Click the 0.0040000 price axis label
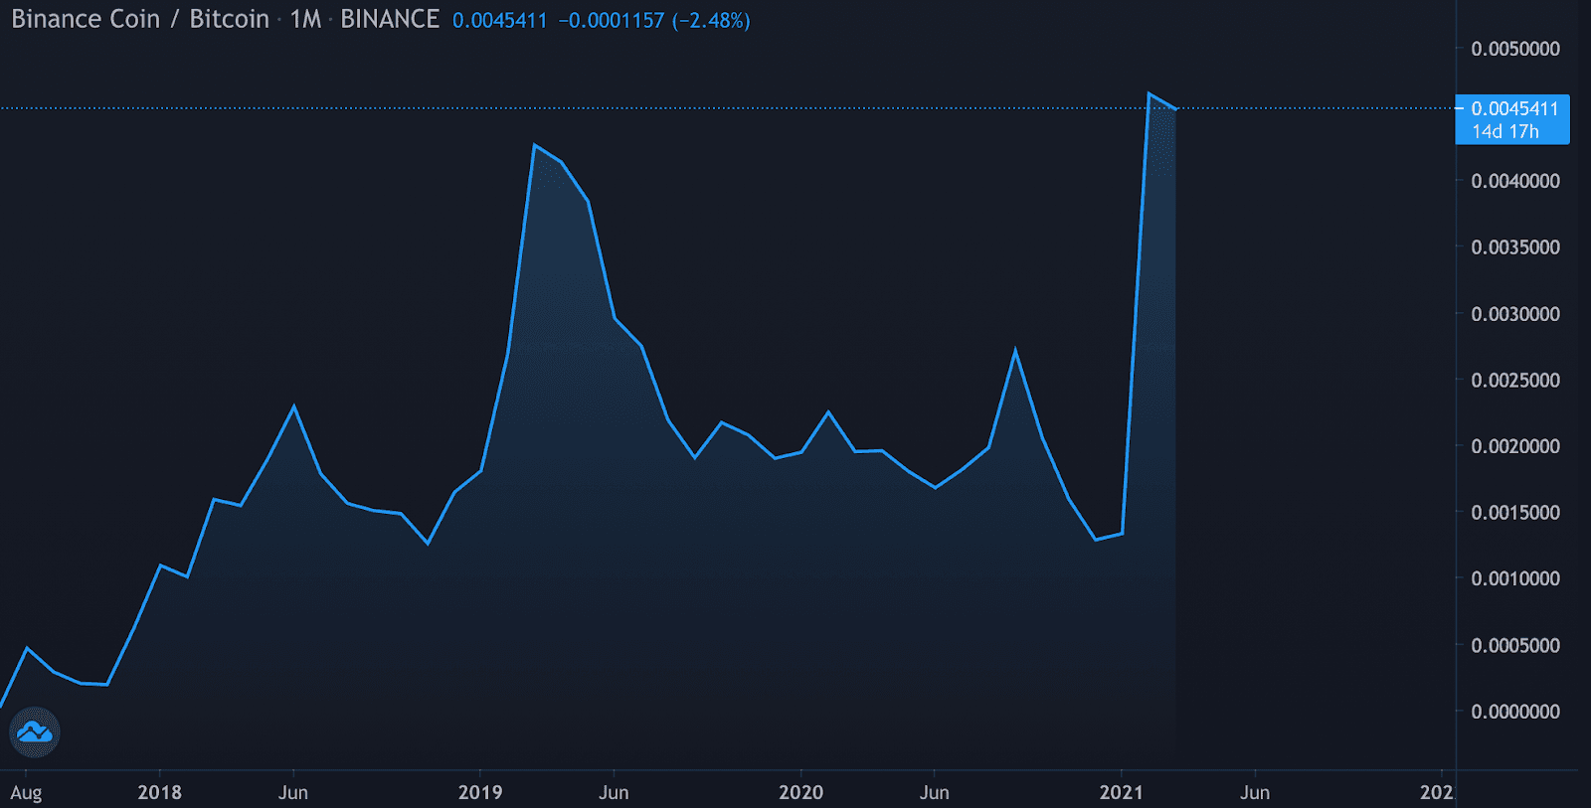 click(x=1514, y=181)
